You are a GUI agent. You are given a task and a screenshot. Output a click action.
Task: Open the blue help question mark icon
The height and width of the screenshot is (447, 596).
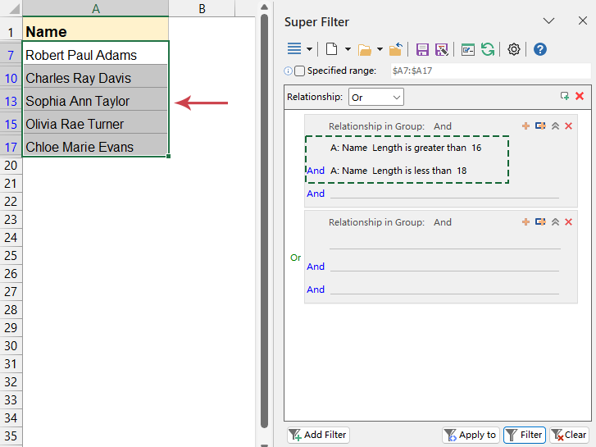tap(540, 49)
